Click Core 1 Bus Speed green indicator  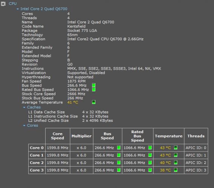[119, 155]
